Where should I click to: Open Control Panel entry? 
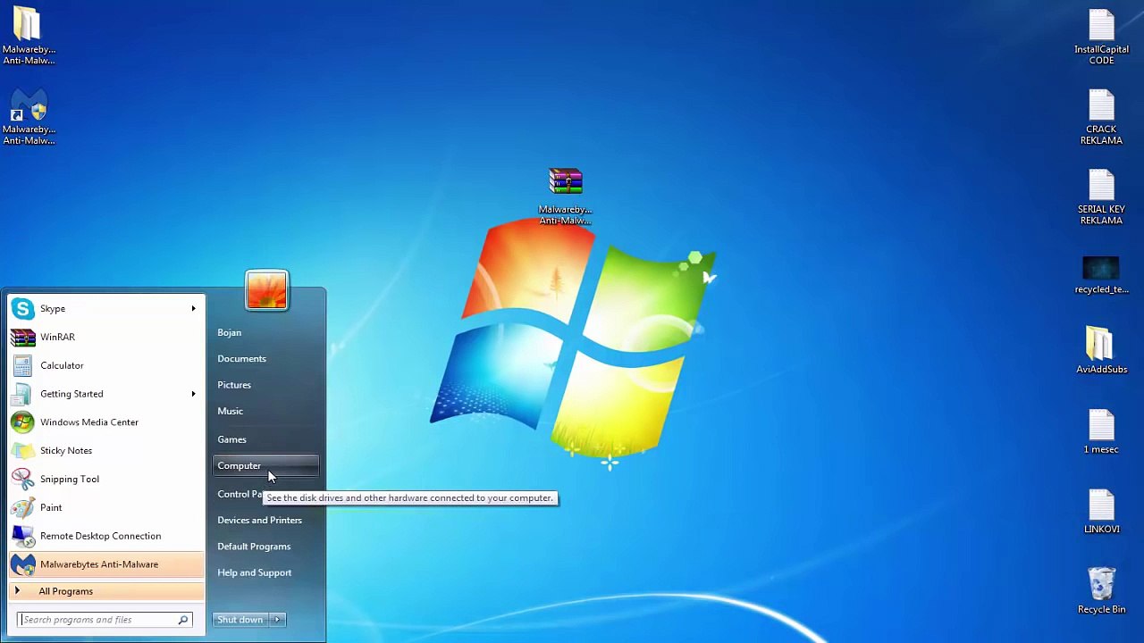[x=239, y=495]
